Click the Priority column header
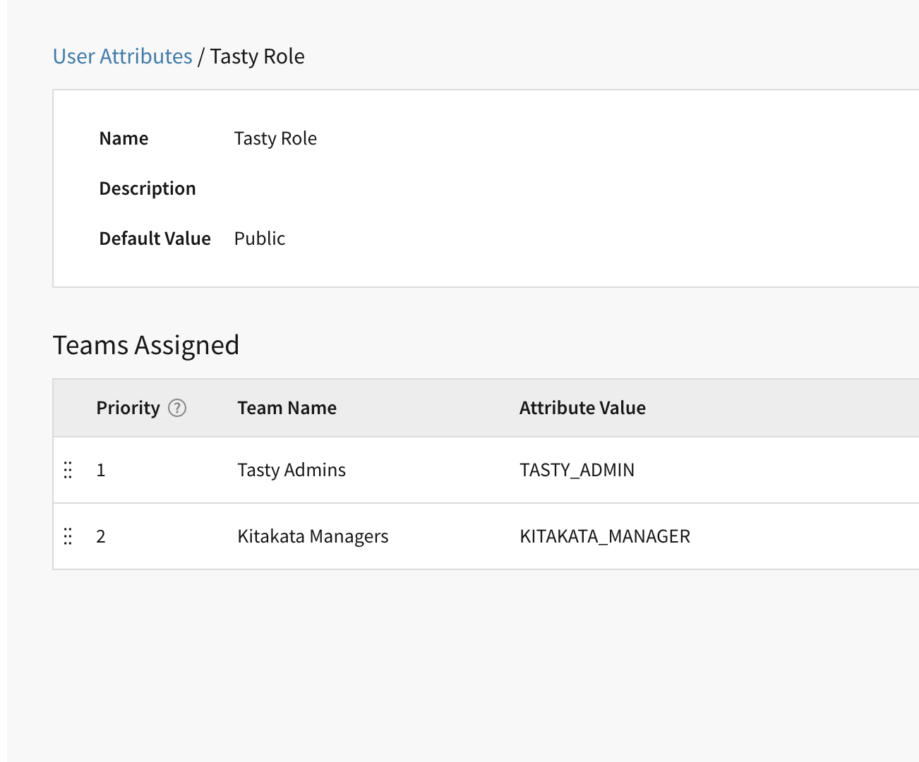This screenshot has width=919, height=762. (128, 408)
